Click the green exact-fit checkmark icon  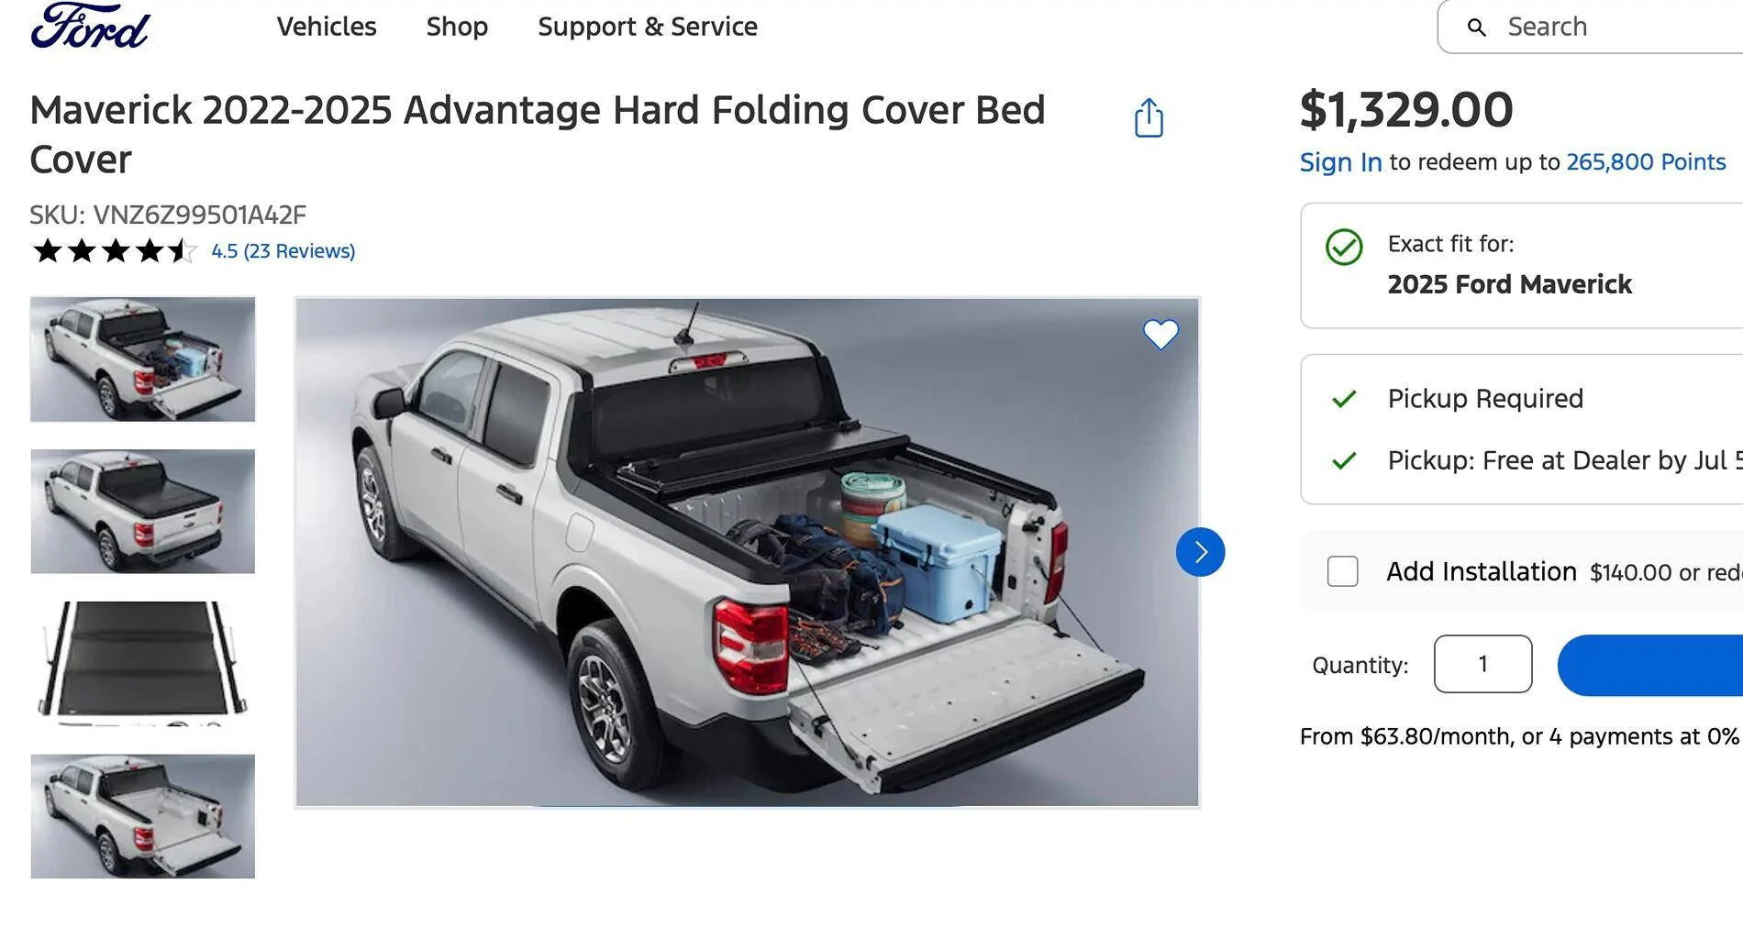(x=1344, y=247)
